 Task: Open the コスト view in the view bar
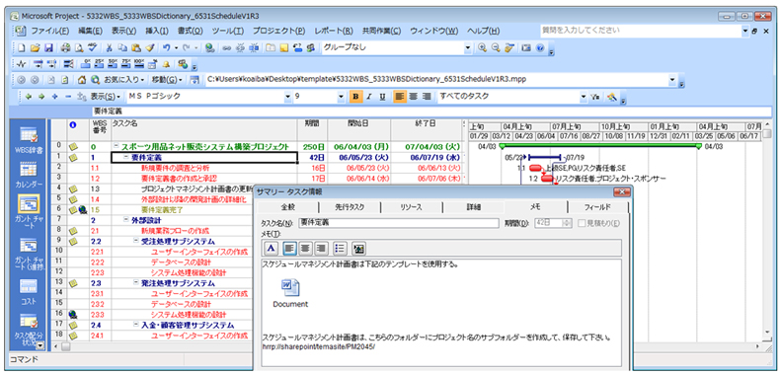28,291
